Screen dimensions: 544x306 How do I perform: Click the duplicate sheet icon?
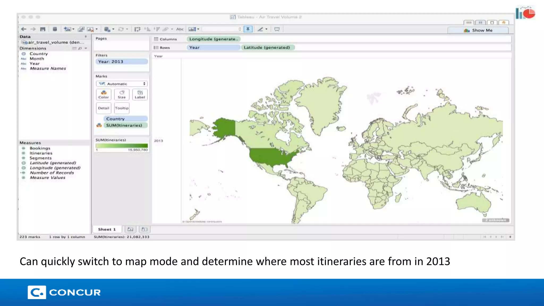coord(81,29)
